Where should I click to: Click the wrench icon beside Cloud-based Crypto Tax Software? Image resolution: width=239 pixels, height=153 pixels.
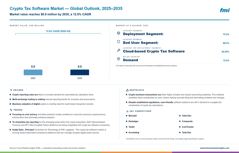(x=118, y=50)
